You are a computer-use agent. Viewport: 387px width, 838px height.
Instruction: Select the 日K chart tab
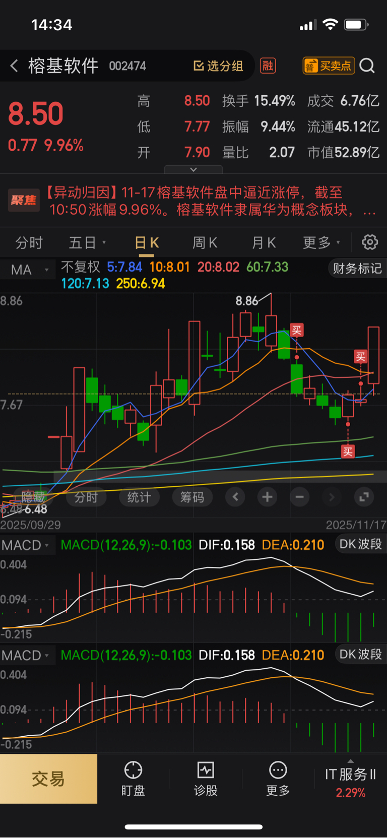pyautogui.click(x=147, y=243)
